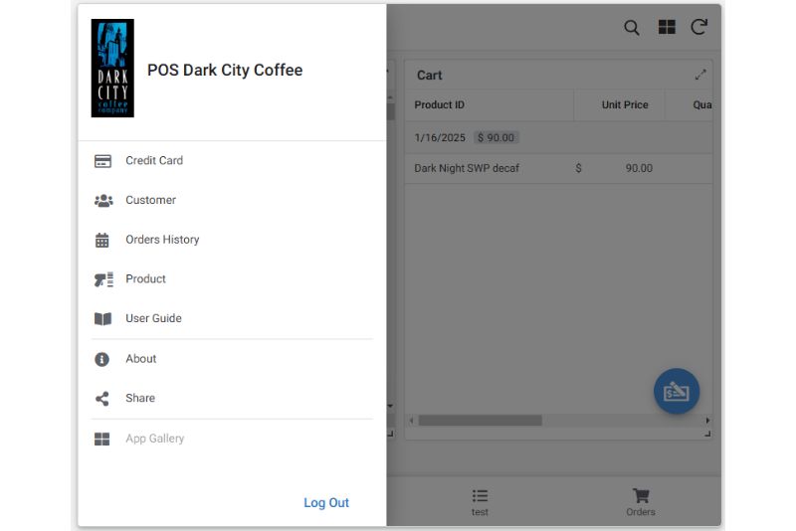This screenshot has height=531, width=796.
Task: Click the scrollbar right arrow in Cart
Action: [x=707, y=421]
